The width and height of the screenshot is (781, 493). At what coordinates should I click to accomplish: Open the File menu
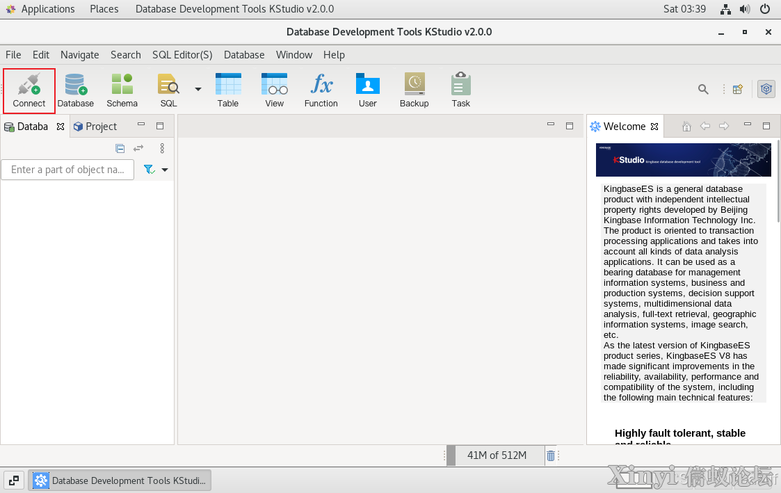[x=13, y=55]
